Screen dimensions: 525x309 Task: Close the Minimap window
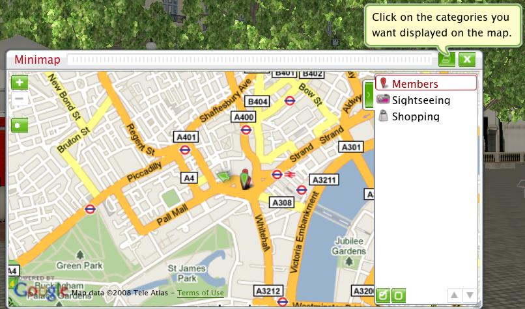pos(467,60)
